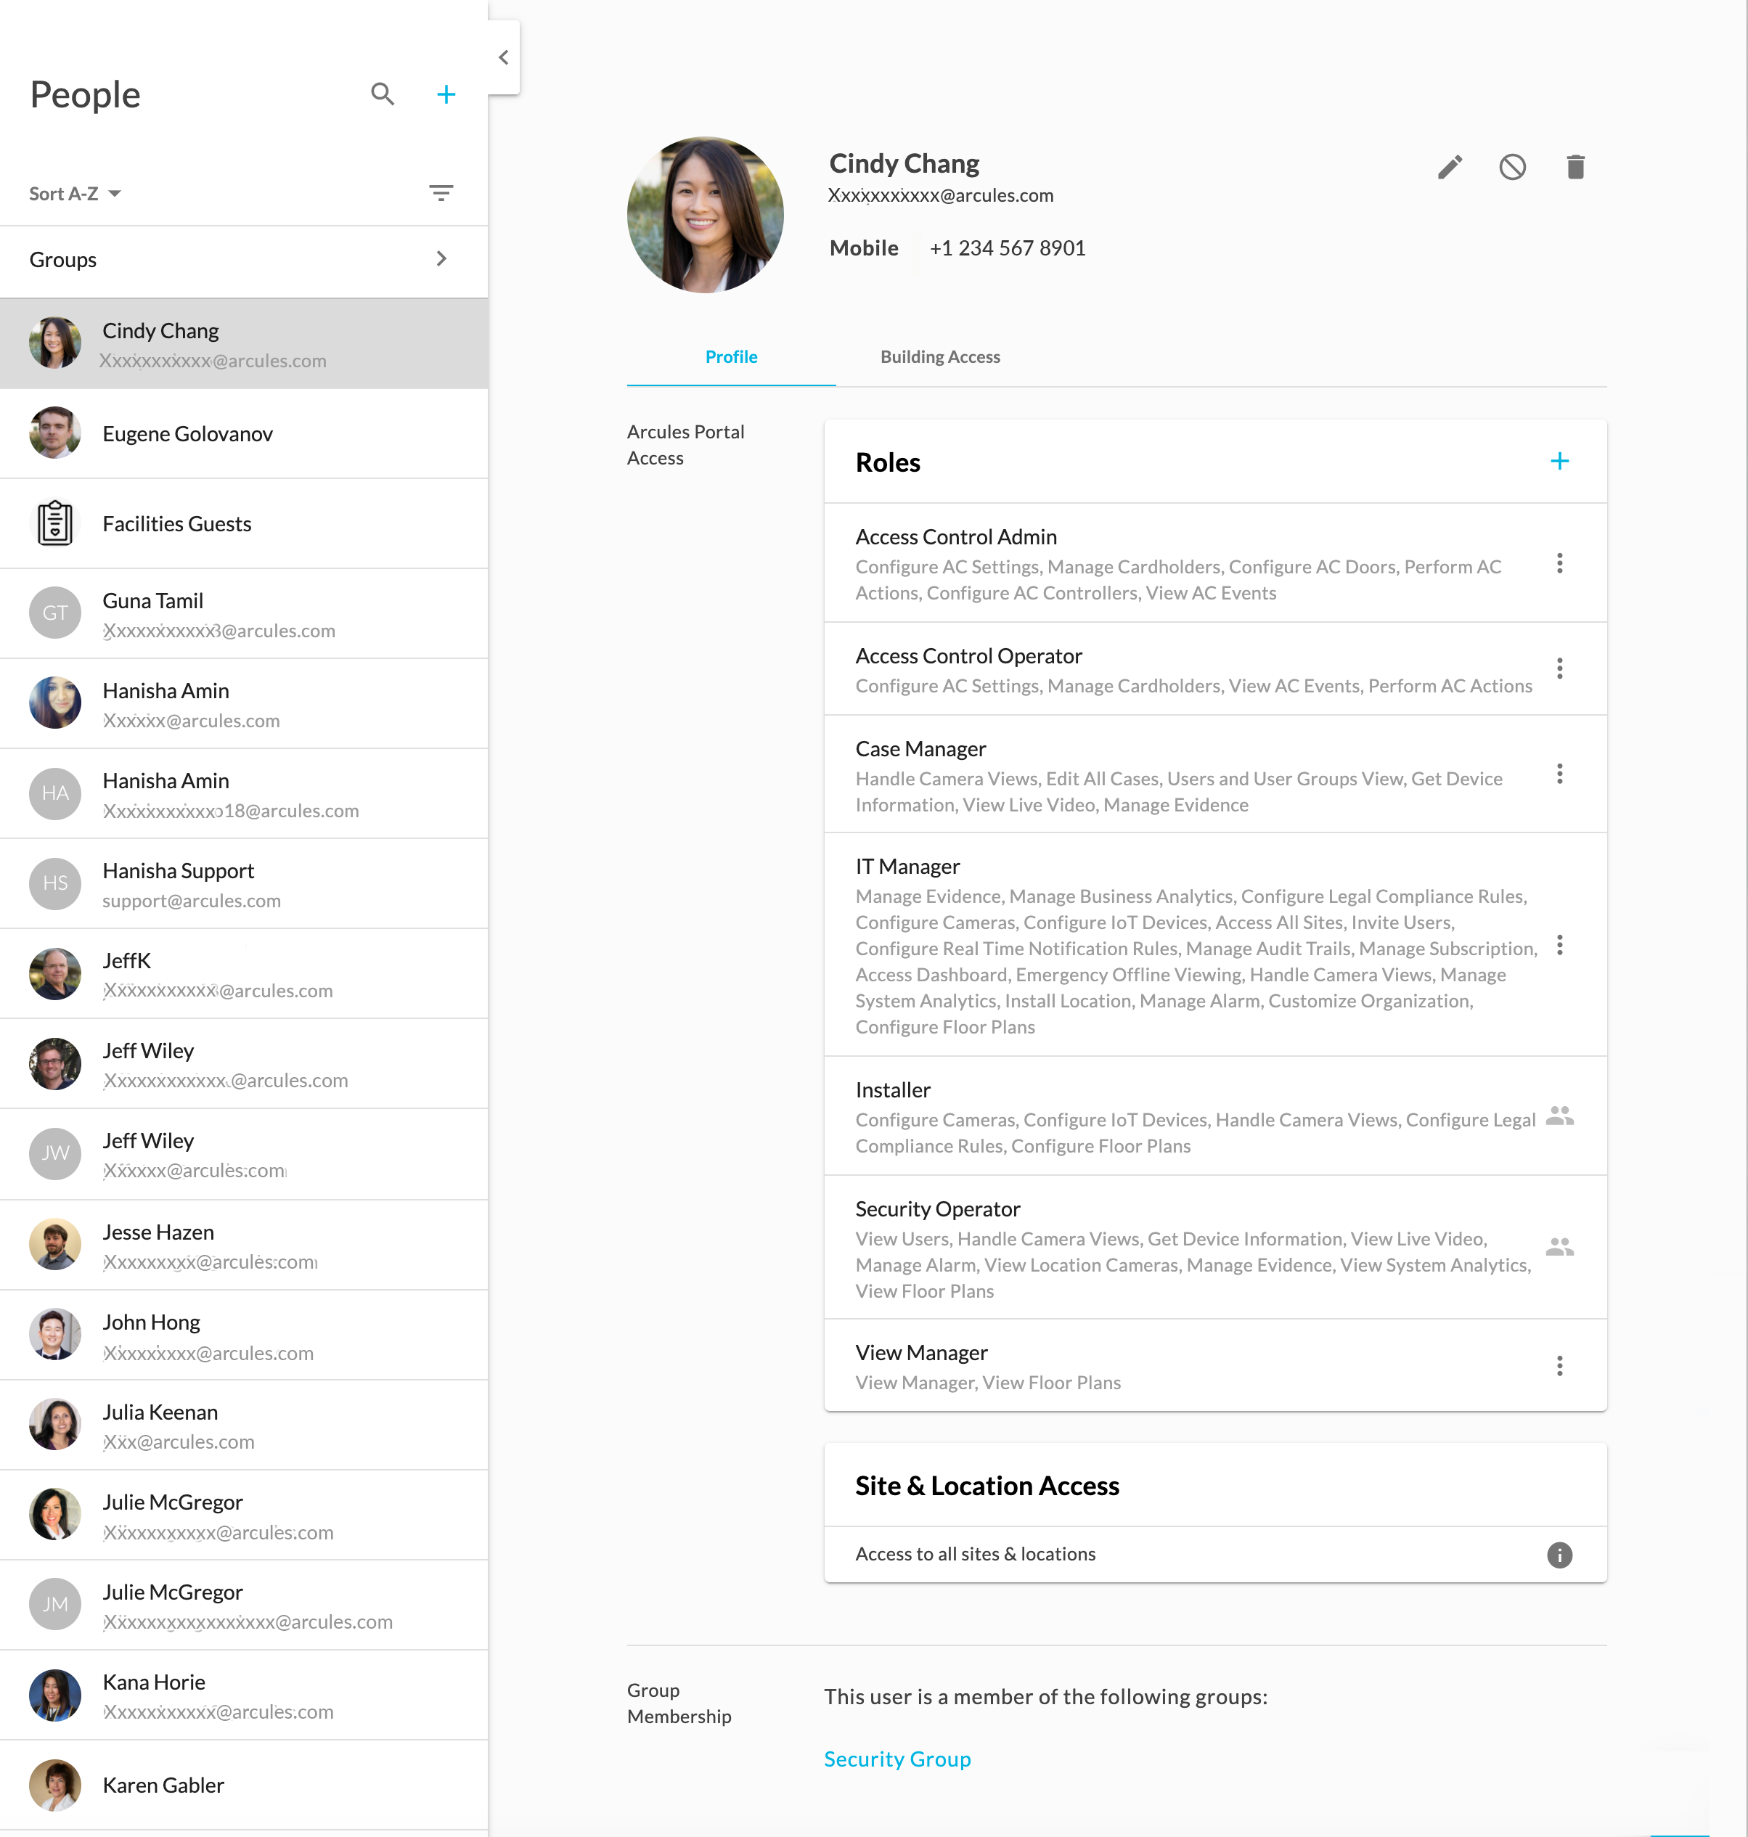The image size is (1748, 1837).
Task: Select Hanisha Support in people list
Action: click(244, 884)
